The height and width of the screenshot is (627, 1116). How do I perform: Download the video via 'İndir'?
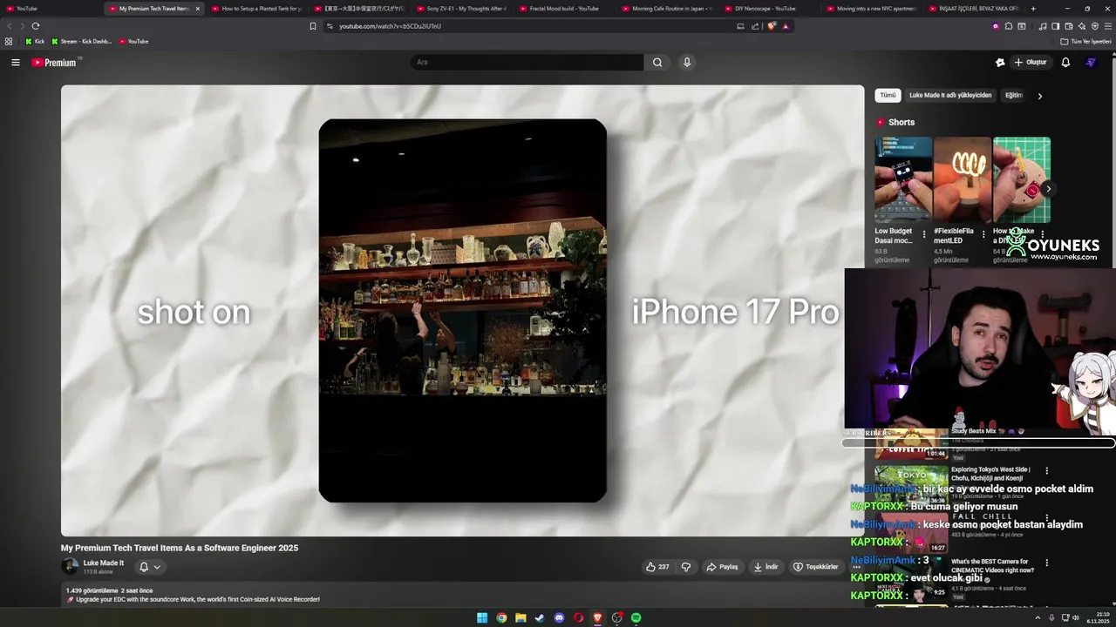tap(766, 567)
